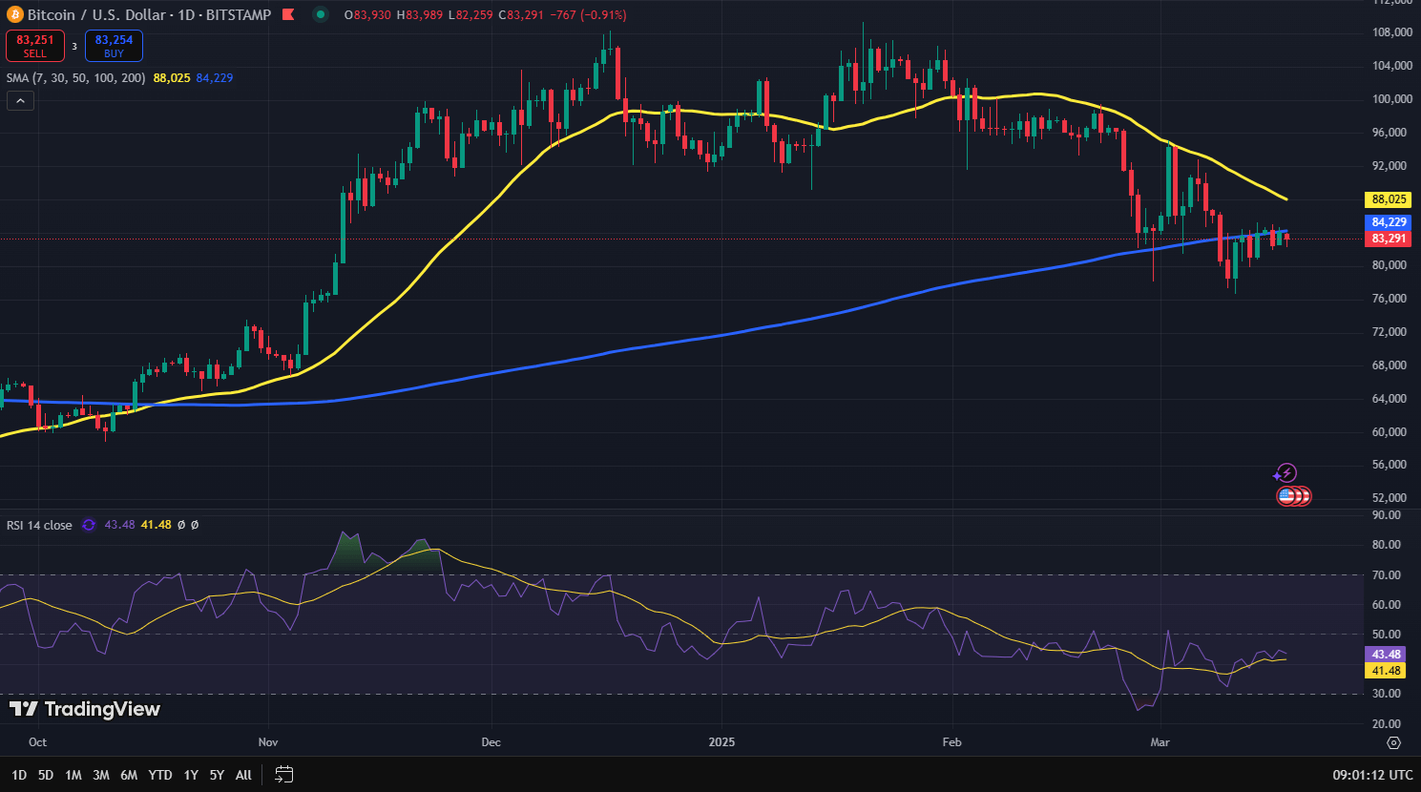The image size is (1421, 792).
Task: Switch to the 1Y timeframe
Action: point(190,775)
